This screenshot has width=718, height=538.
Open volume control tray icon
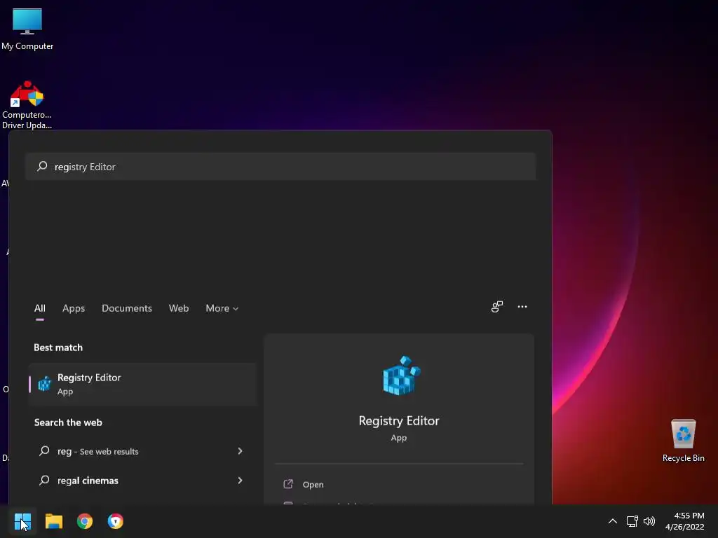(x=649, y=521)
